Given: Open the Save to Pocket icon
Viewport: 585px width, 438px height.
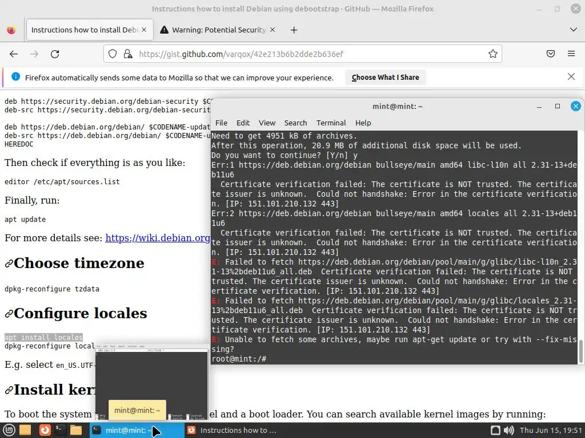Looking at the screenshot, I should point(551,54).
